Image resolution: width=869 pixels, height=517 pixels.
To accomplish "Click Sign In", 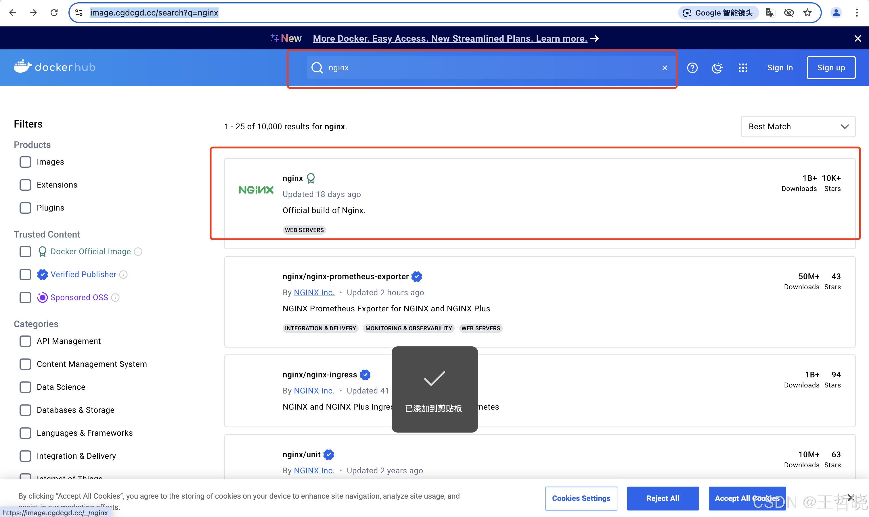I will 780,67.
